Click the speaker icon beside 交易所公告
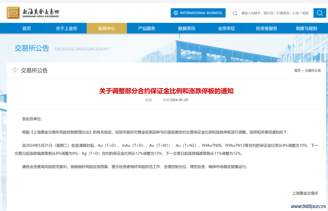 [15, 70]
